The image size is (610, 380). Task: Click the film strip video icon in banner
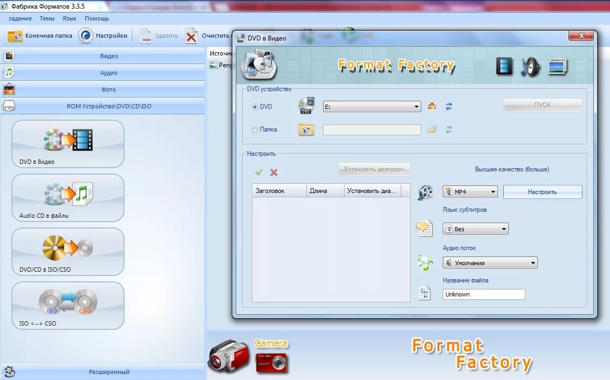tap(504, 66)
